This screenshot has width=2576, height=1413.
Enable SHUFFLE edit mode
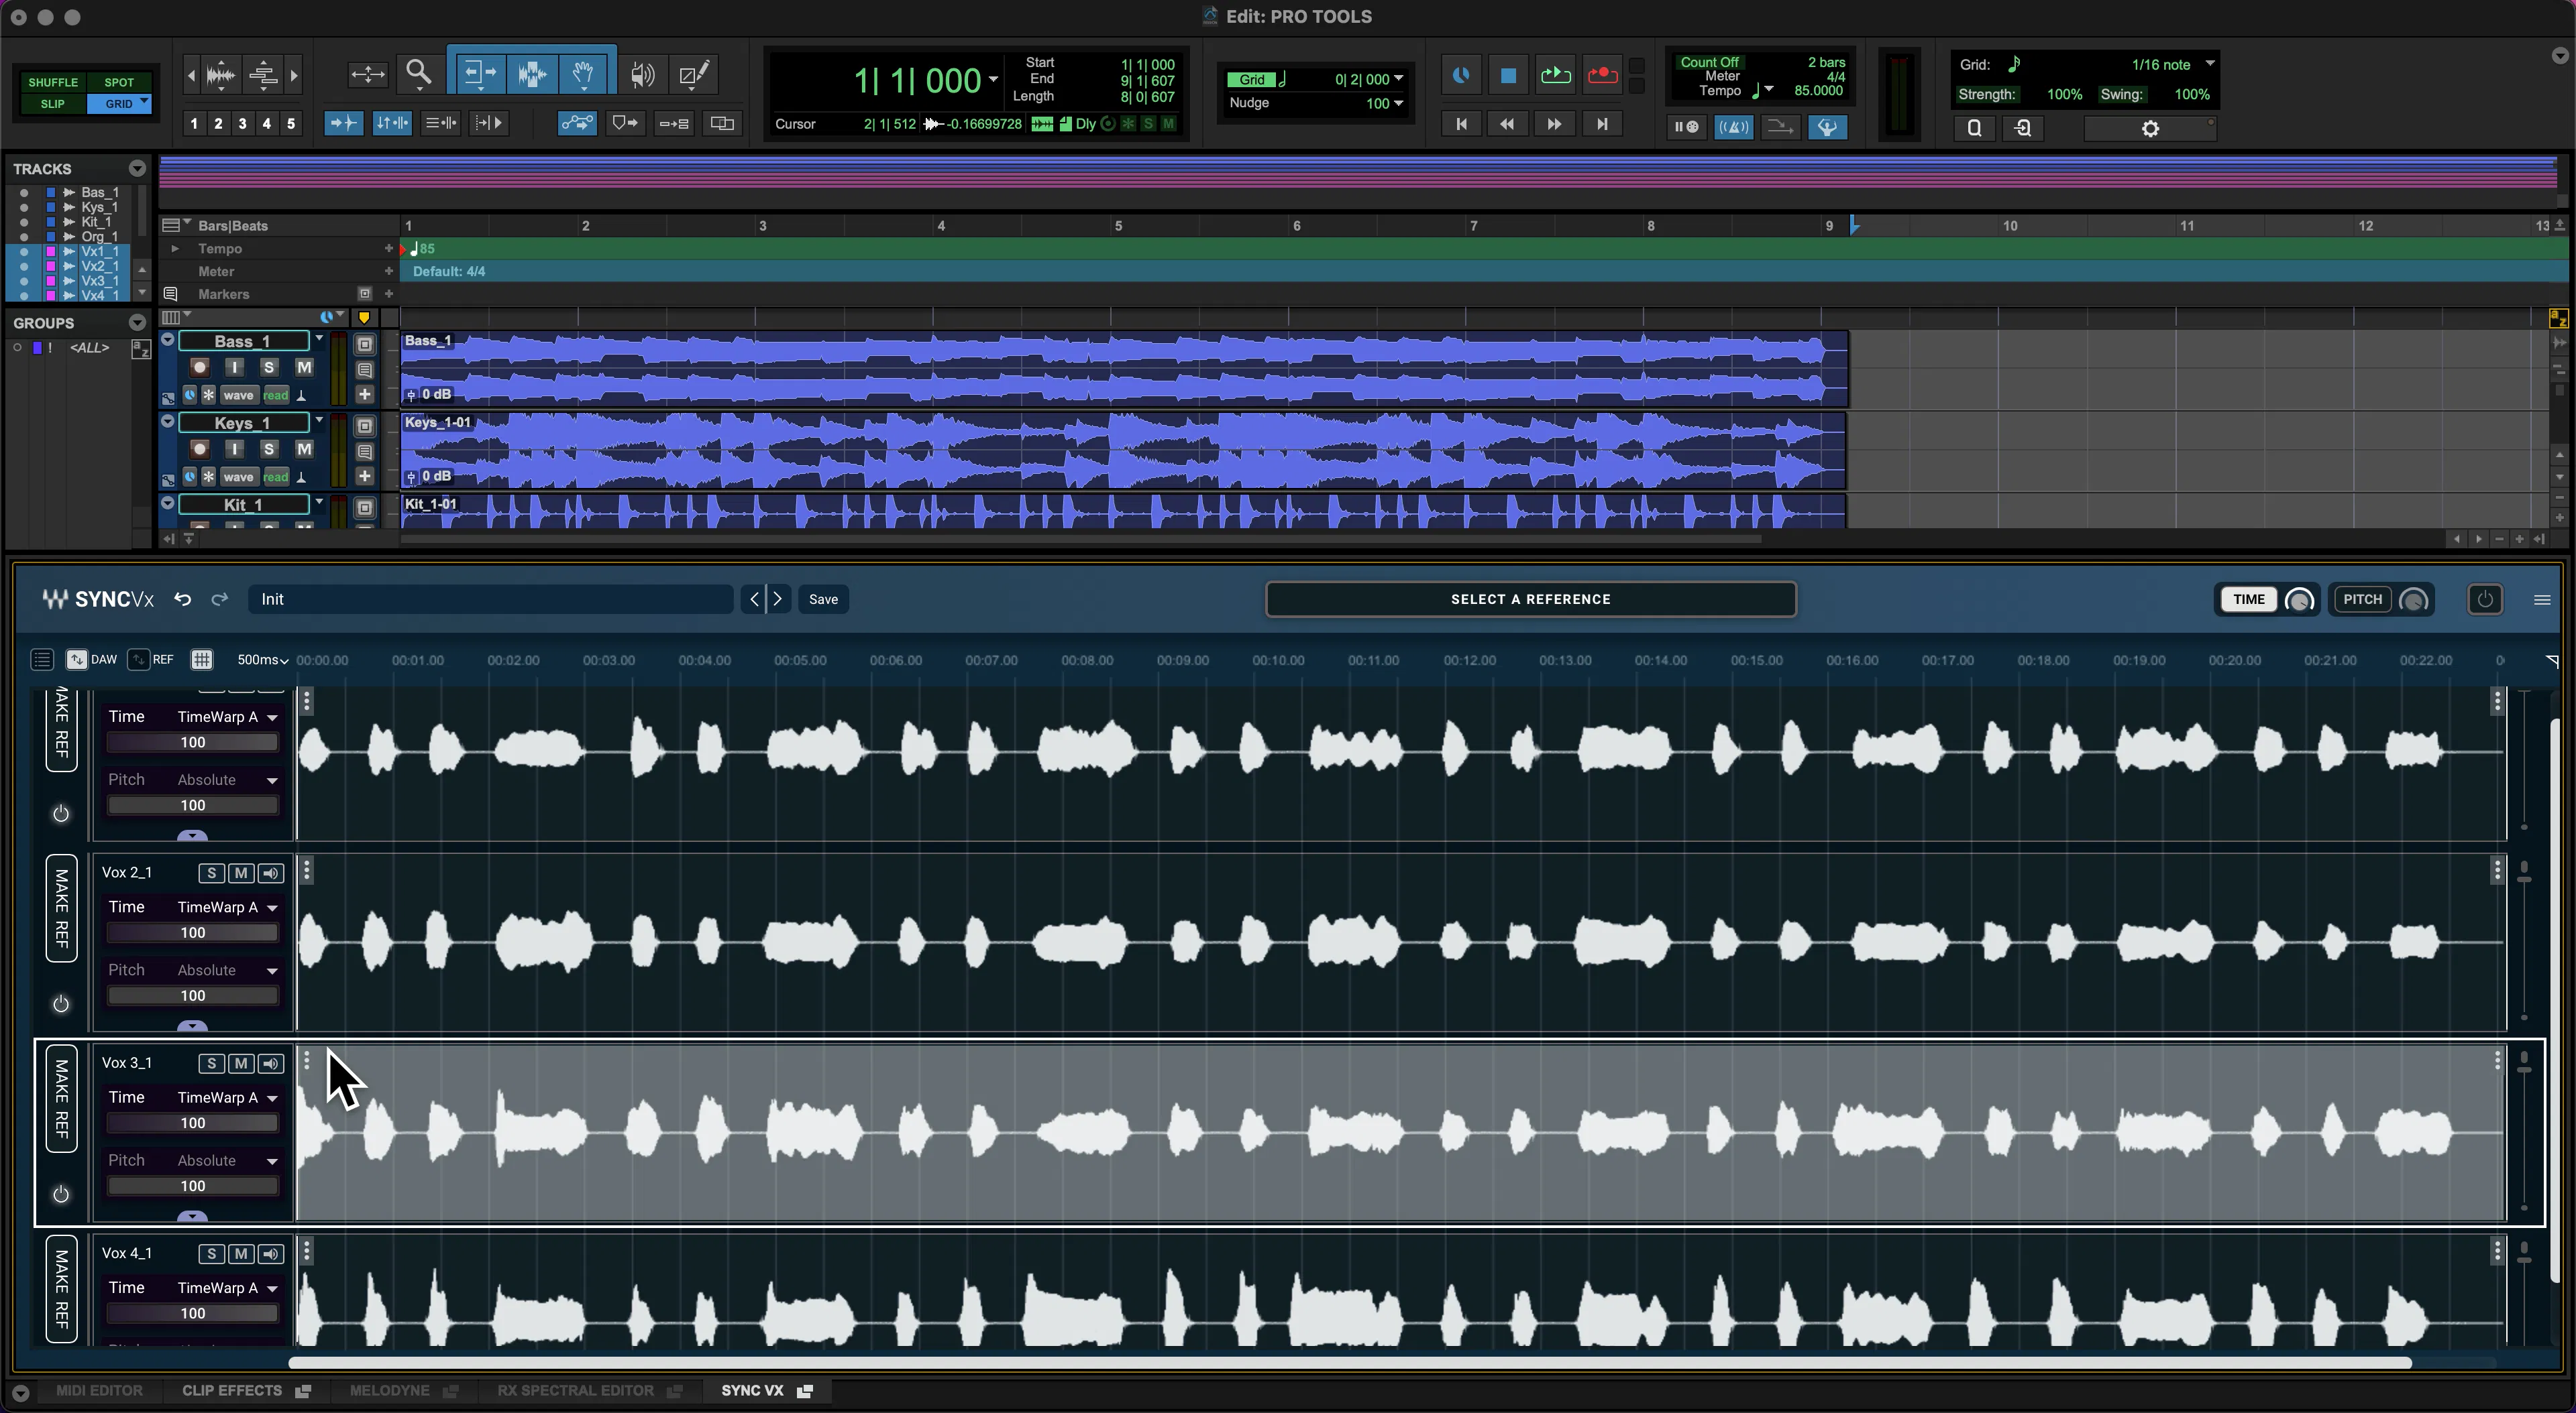(x=53, y=82)
